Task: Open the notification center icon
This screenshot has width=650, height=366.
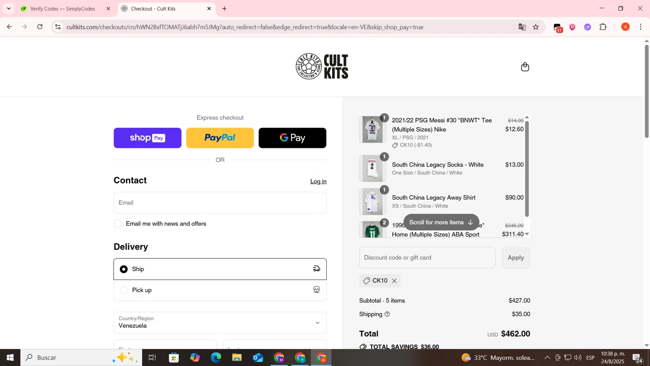Action: [637, 358]
